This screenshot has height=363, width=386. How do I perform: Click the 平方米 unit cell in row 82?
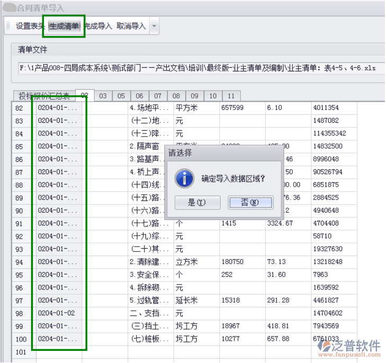click(197, 108)
